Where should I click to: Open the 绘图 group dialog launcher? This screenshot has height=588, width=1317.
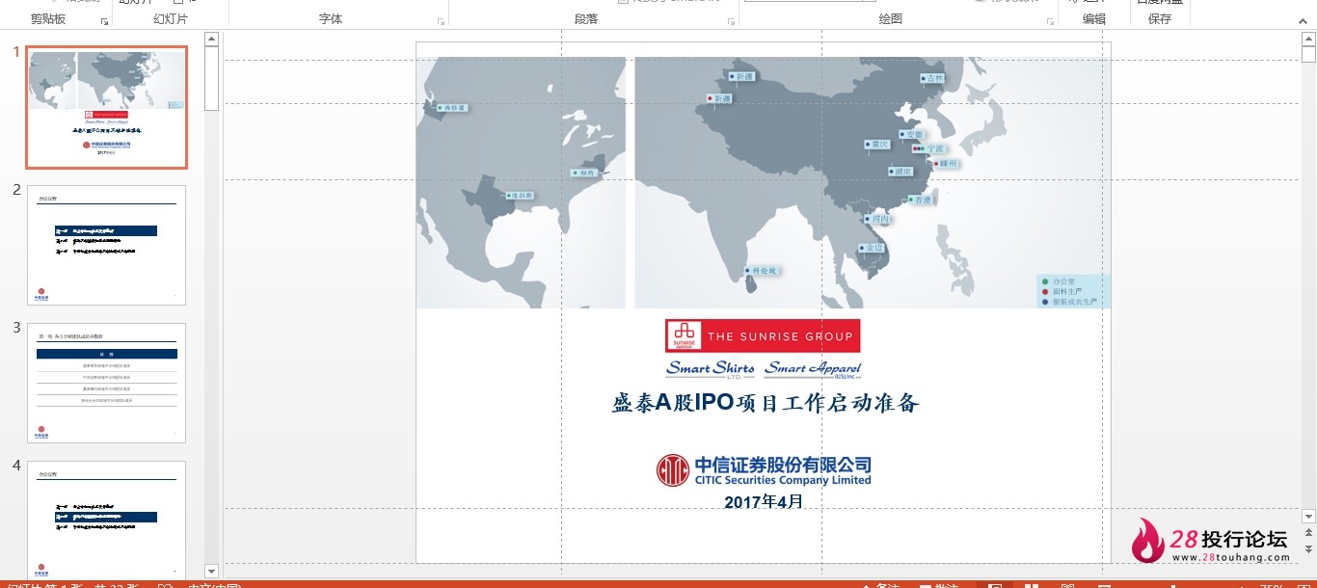click(1051, 21)
